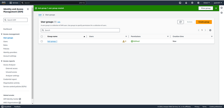Close the IAM navigation panel
Screen dimensions: 224x108
[28, 9]
